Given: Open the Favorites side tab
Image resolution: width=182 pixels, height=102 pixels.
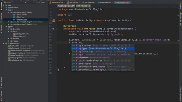Looking at the screenshot, I should tap(1, 96).
